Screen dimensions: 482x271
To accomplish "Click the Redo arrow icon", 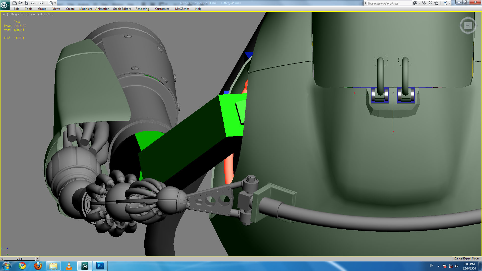I will (41, 3).
